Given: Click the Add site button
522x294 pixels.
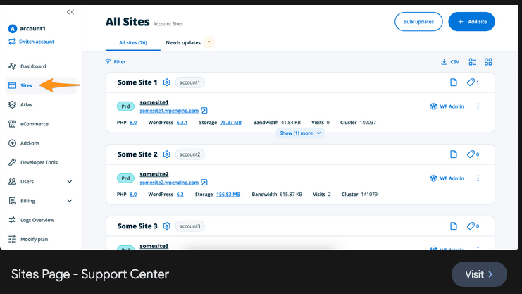Looking at the screenshot, I should click(471, 22).
